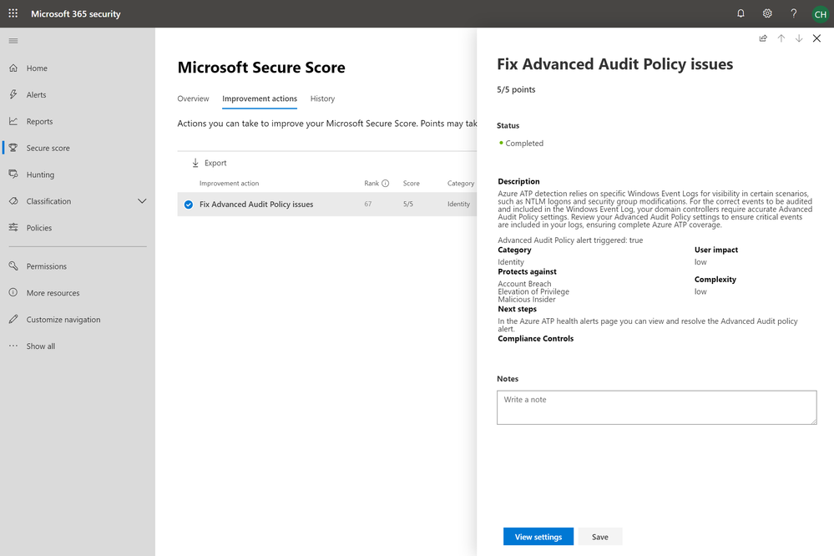Click the Save button
Viewport: 834px width, 556px height.
pyautogui.click(x=600, y=537)
